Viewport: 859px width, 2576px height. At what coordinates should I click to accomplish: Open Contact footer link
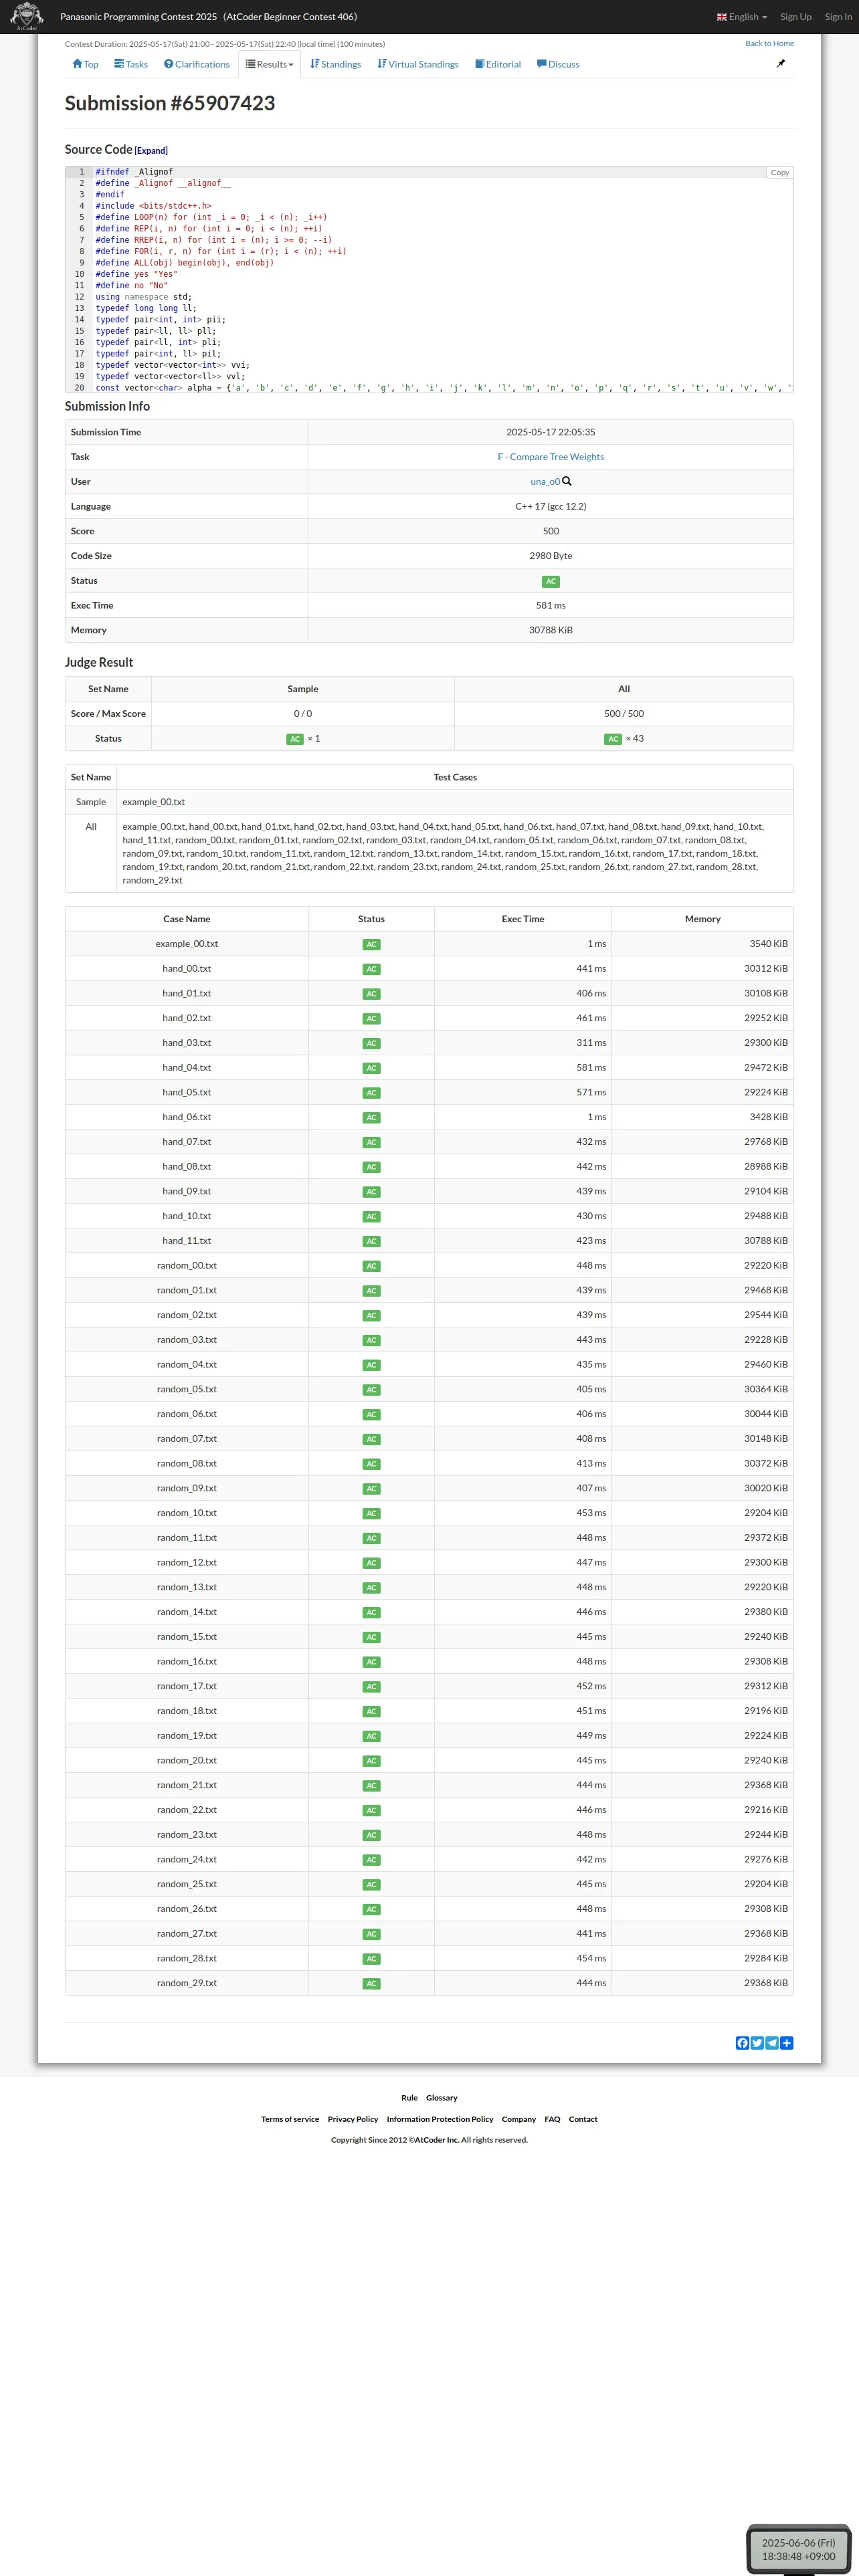point(583,2119)
